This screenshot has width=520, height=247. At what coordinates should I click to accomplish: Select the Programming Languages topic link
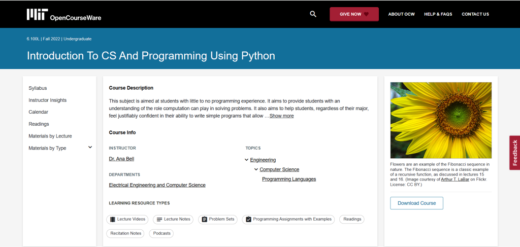(x=289, y=179)
